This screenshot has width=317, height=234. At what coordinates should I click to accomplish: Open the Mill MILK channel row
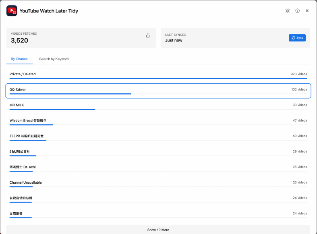[x=158, y=106]
